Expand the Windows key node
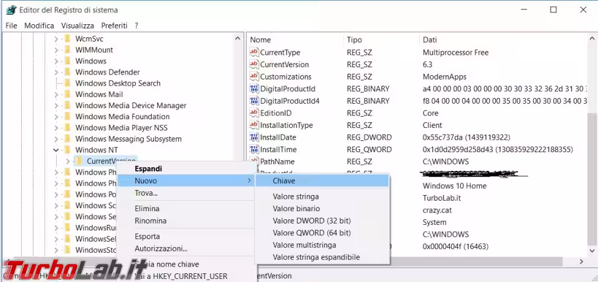 (x=56, y=61)
